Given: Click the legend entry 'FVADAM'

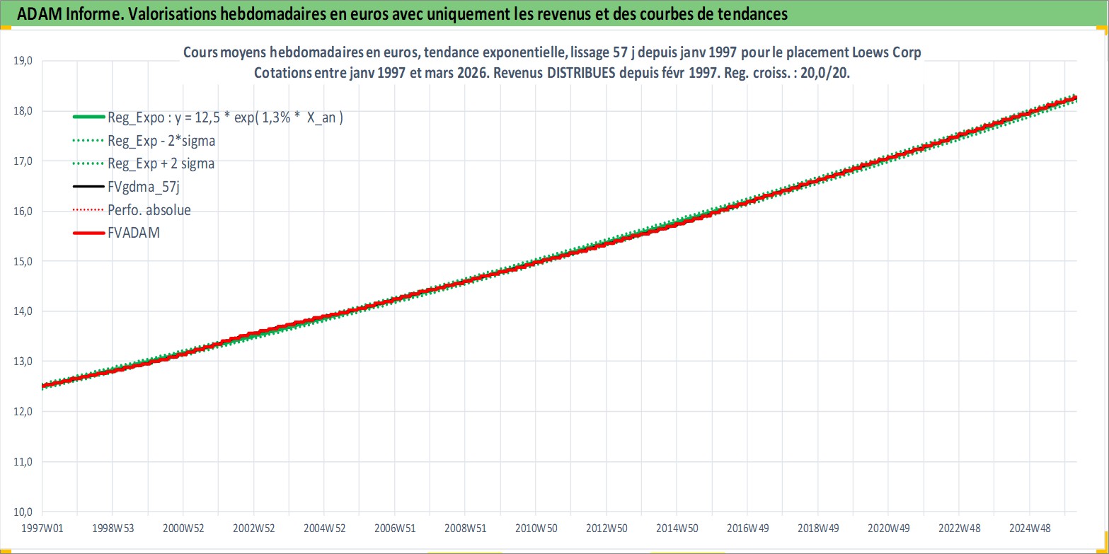Looking at the screenshot, I should coord(134,232).
